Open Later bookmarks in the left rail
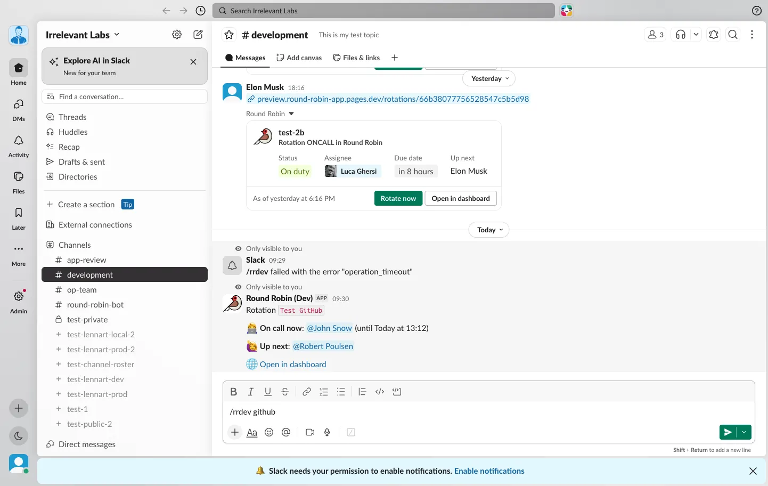Viewport: 768px width, 486px height. click(x=19, y=217)
